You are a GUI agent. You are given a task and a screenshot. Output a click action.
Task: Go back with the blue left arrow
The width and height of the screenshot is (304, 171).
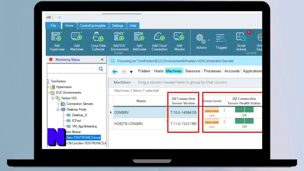pos(115,72)
